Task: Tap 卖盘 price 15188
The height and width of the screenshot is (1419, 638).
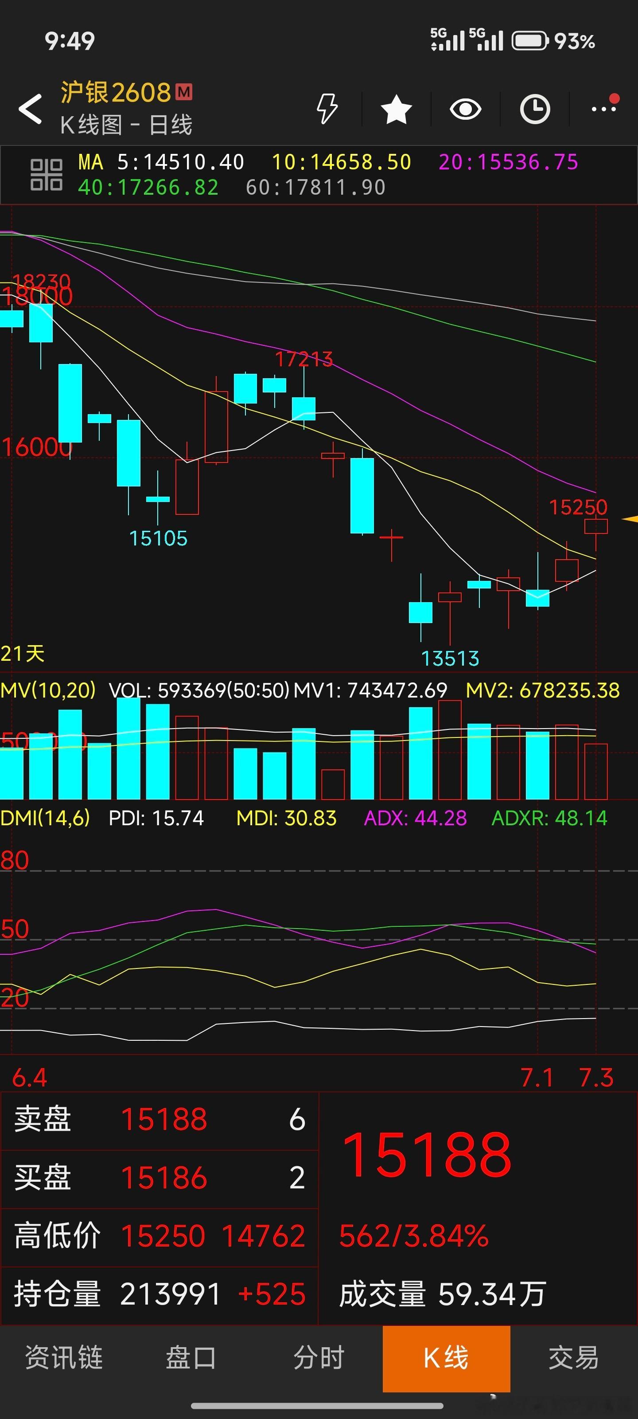Action: [164, 1120]
